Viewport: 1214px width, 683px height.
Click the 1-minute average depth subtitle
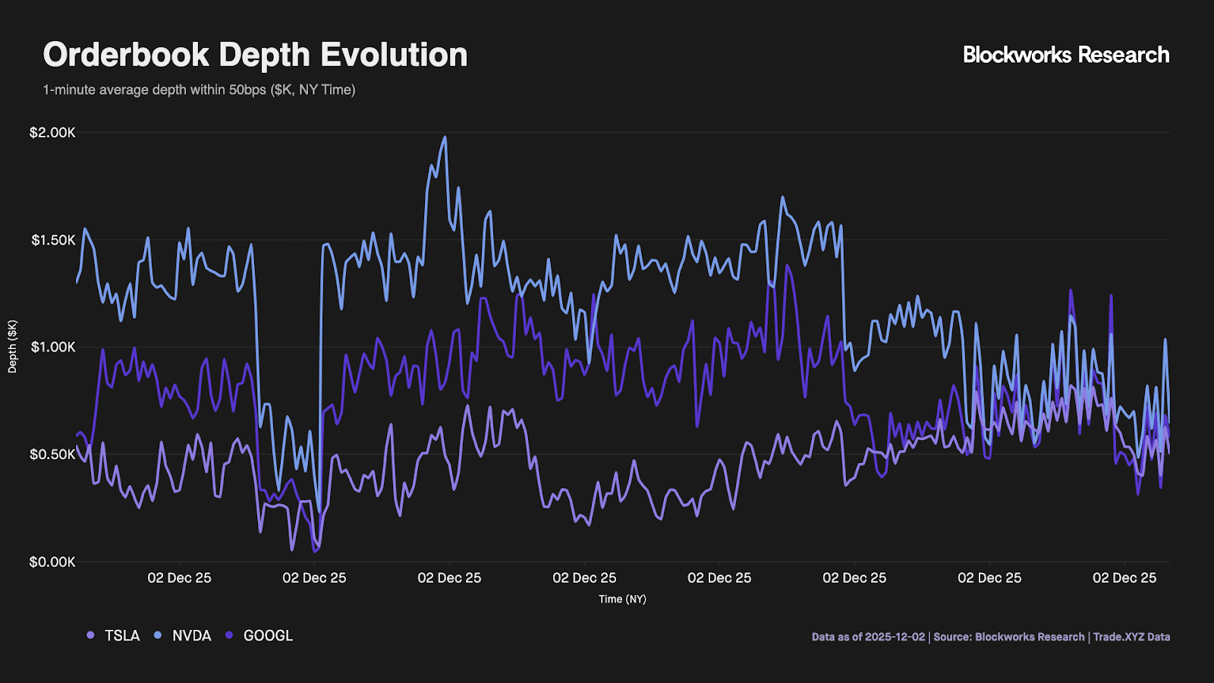click(x=199, y=90)
